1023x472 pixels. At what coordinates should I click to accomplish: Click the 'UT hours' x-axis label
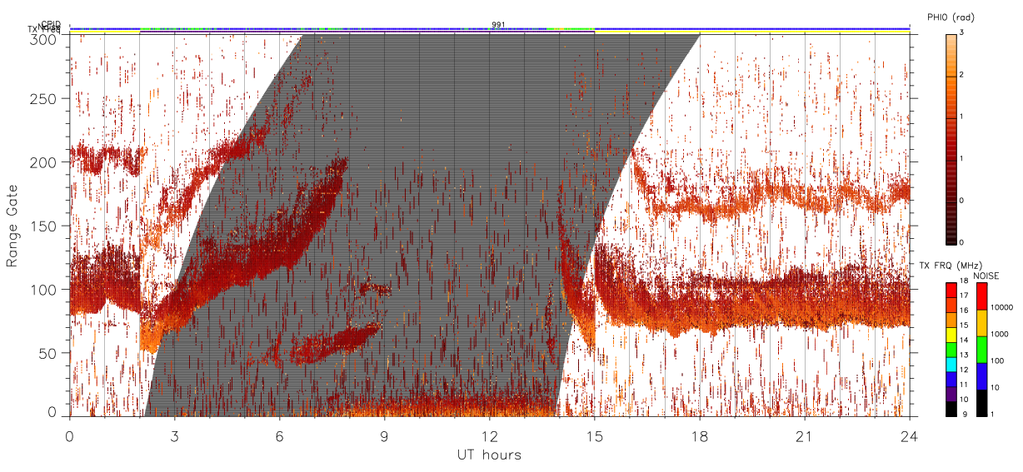(489, 455)
